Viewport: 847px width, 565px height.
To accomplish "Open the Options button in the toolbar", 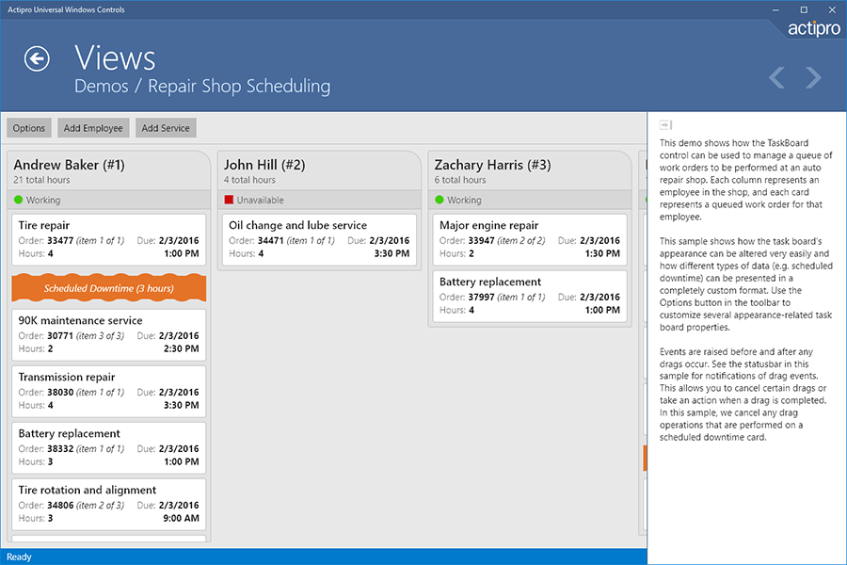I will (29, 128).
